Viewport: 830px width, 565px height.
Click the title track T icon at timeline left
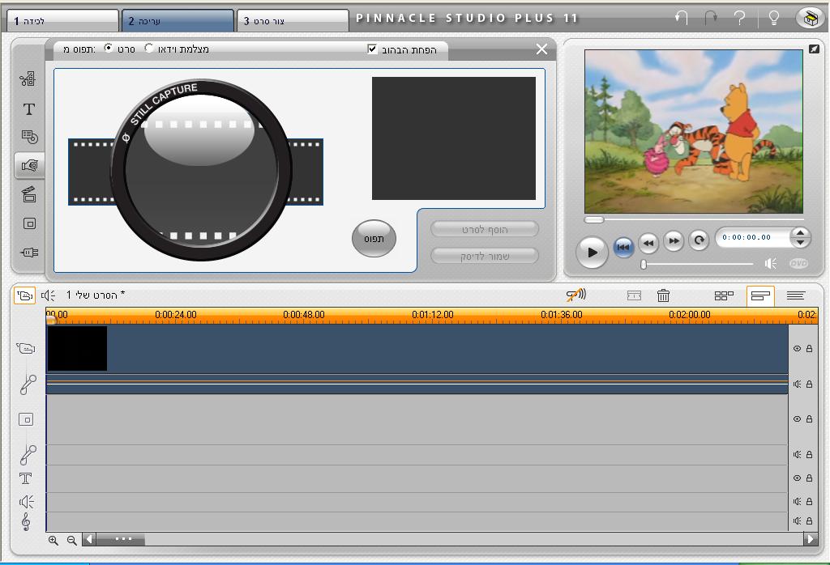(x=25, y=478)
